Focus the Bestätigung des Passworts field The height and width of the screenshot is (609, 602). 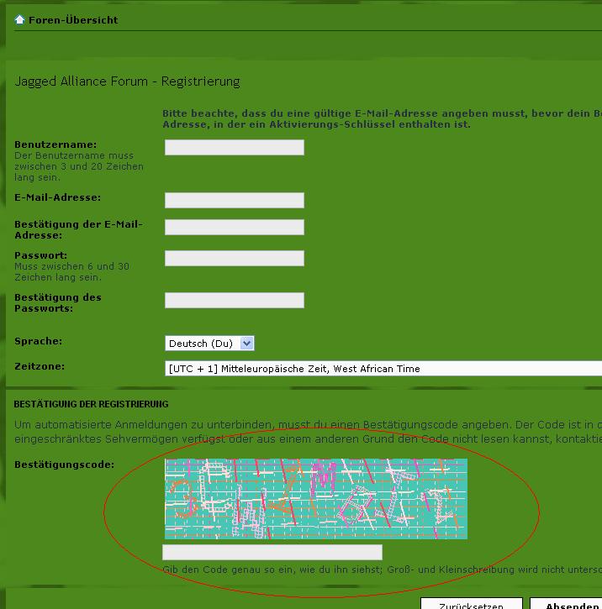[x=235, y=300]
